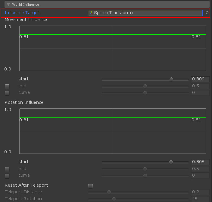Open object picker for Influence Target
Image resolution: width=212 pixels, height=202 pixels.
coord(207,13)
